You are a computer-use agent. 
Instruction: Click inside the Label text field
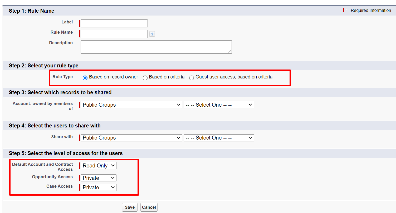click(113, 23)
